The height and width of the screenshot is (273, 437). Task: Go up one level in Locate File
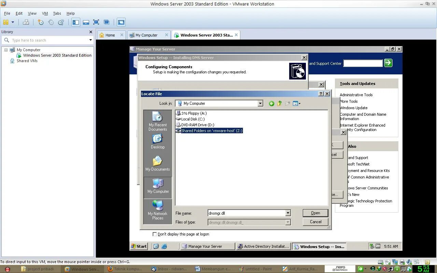[280, 103]
